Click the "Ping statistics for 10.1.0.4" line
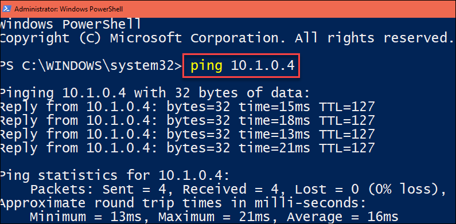 coord(115,176)
